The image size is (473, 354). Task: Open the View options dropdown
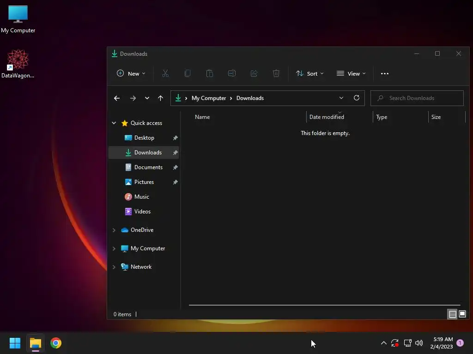click(351, 73)
